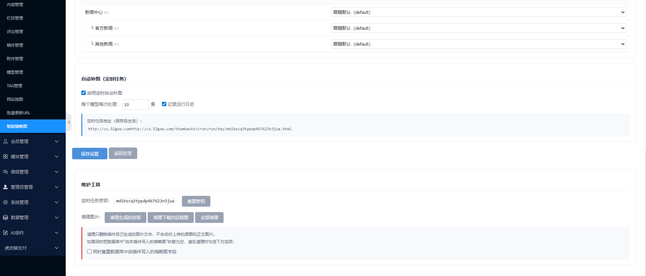The height and width of the screenshot is (276, 646).
Task: Open the 其他新闻 default dropdown
Action: click(478, 44)
